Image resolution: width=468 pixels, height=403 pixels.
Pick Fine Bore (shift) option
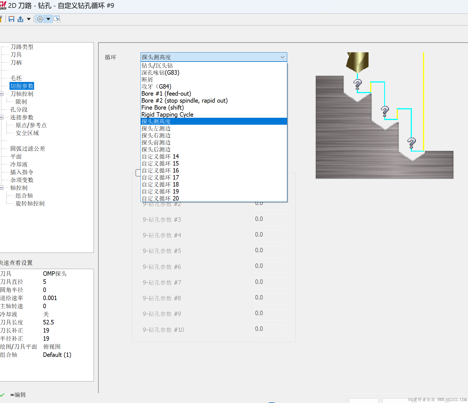point(214,108)
